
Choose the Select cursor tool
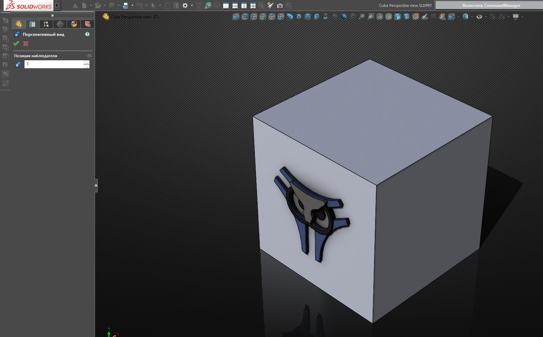(153, 6)
